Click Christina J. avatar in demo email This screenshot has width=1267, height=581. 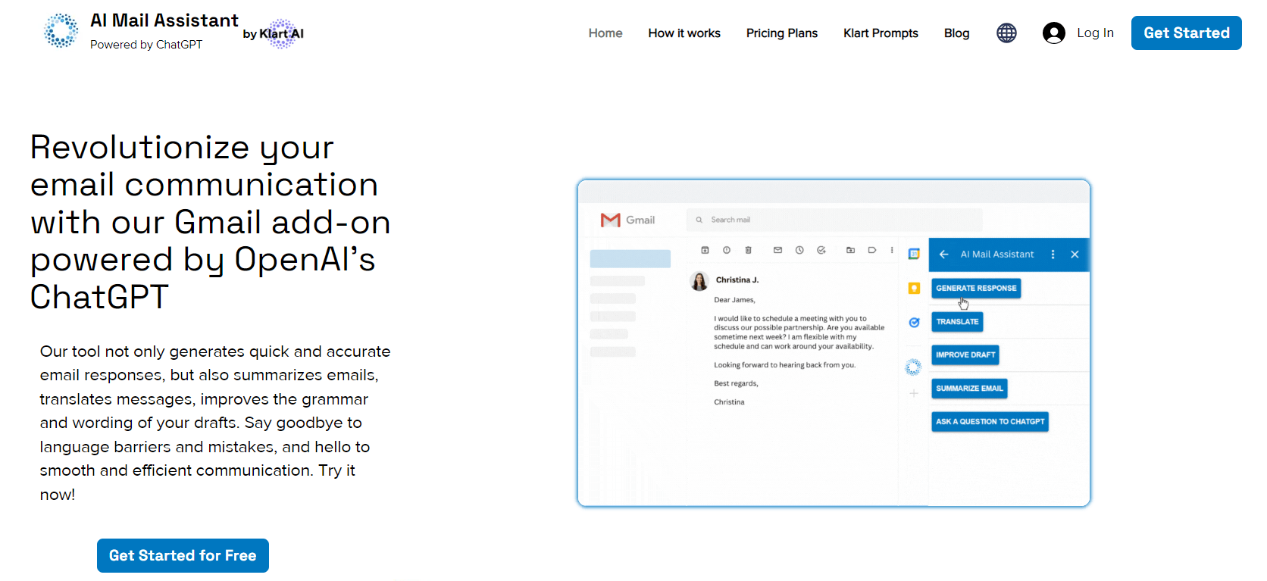[x=699, y=281]
